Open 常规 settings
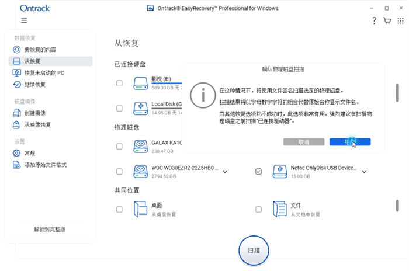The height and width of the screenshot is (271, 409). (x=50, y=153)
